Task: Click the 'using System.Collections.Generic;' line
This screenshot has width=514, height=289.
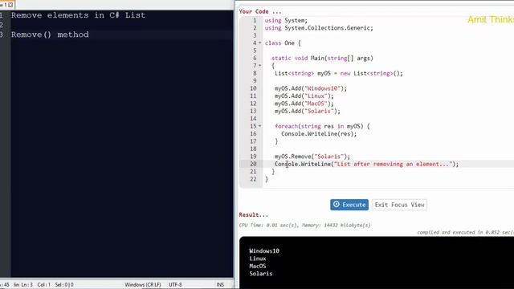Action: tap(319, 28)
